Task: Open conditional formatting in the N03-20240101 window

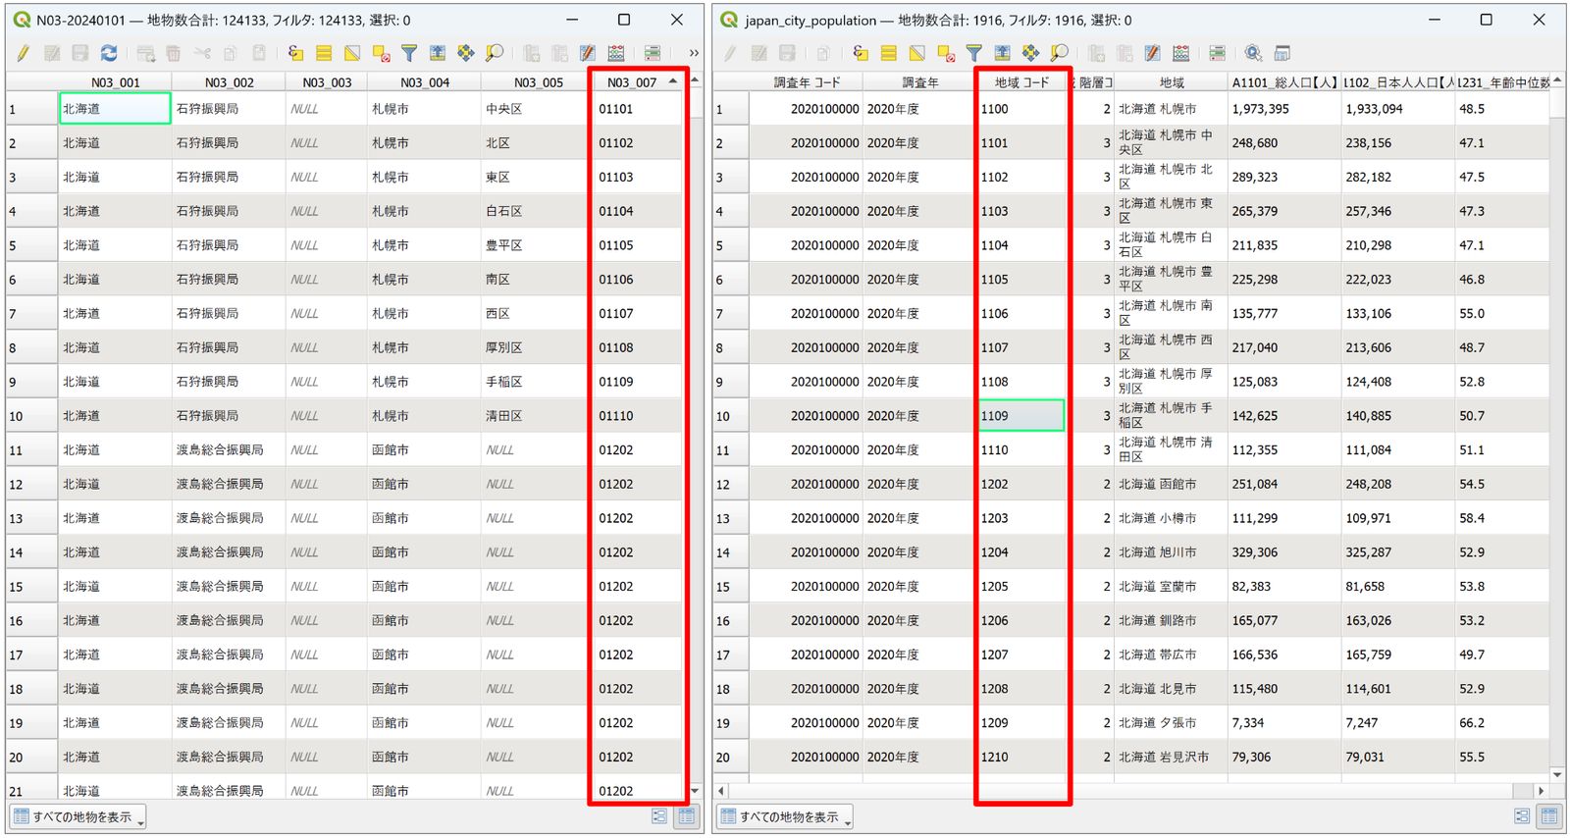Action: tap(653, 53)
